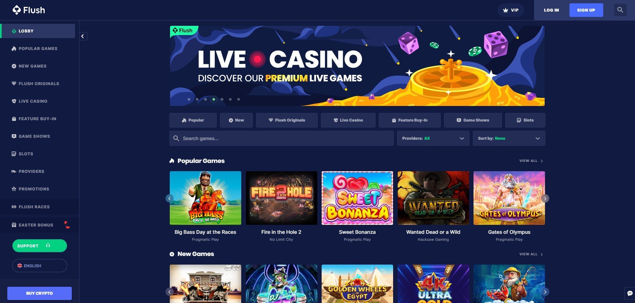The height and width of the screenshot is (303, 635).
Task: Click the search magnifier icon in header
Action: point(620,10)
